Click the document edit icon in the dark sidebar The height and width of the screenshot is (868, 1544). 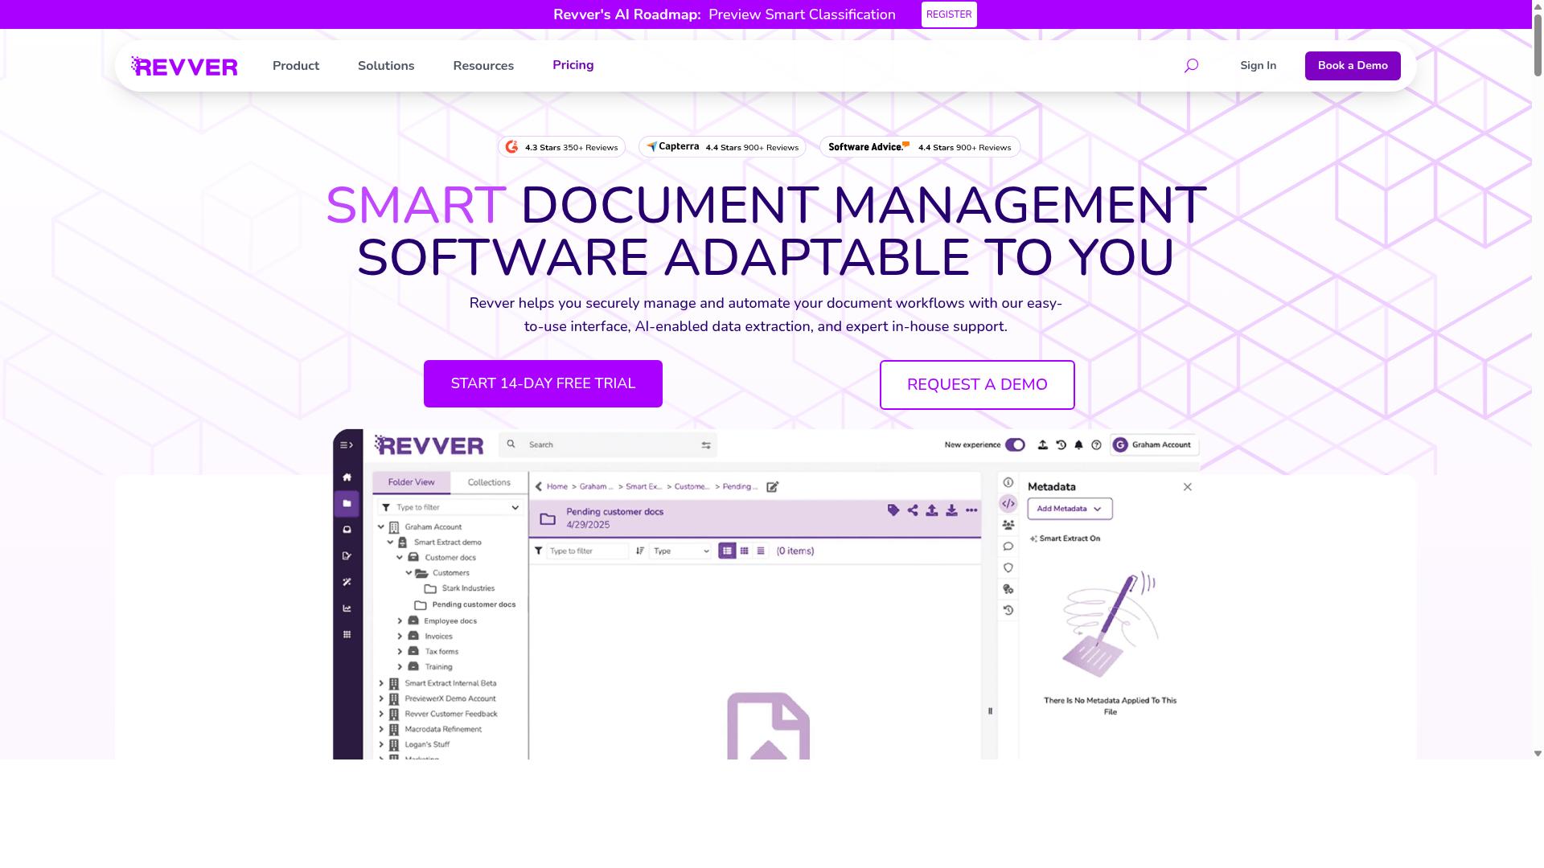(347, 556)
